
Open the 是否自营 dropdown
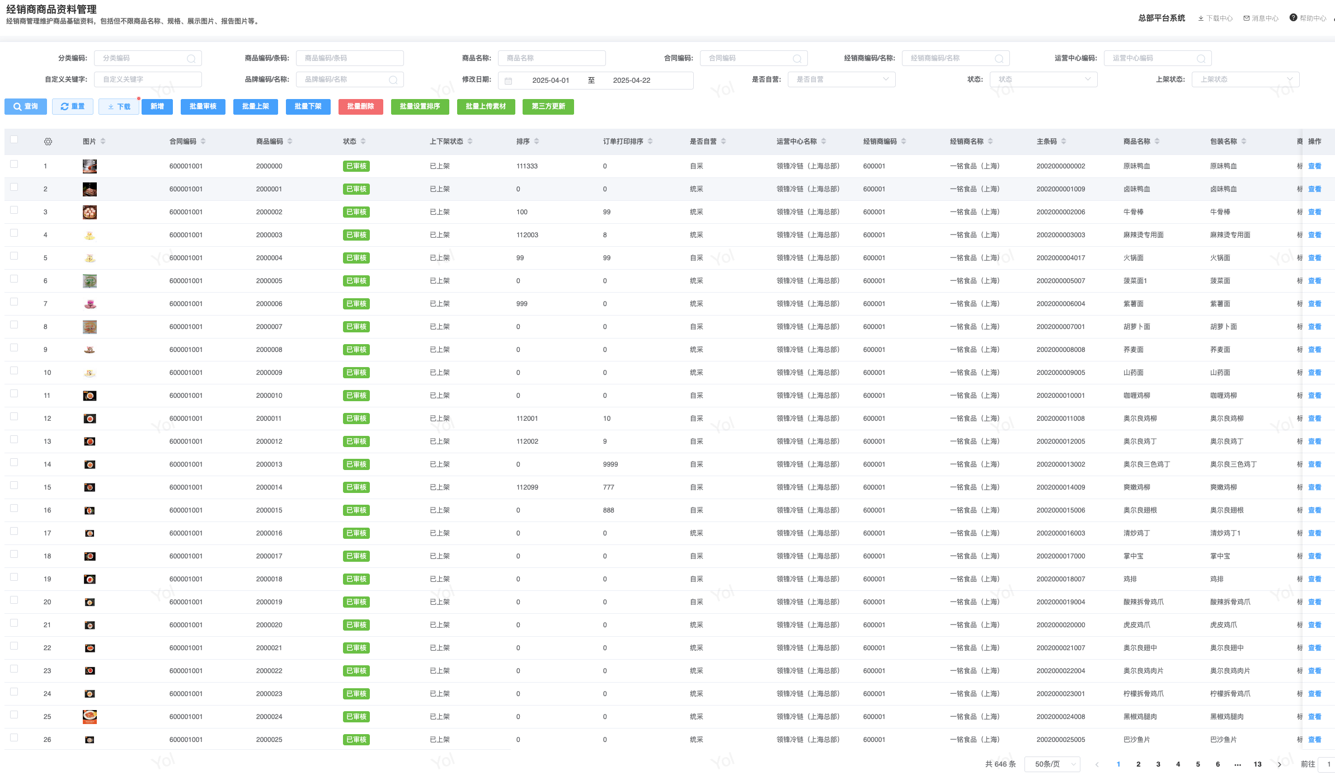[842, 79]
